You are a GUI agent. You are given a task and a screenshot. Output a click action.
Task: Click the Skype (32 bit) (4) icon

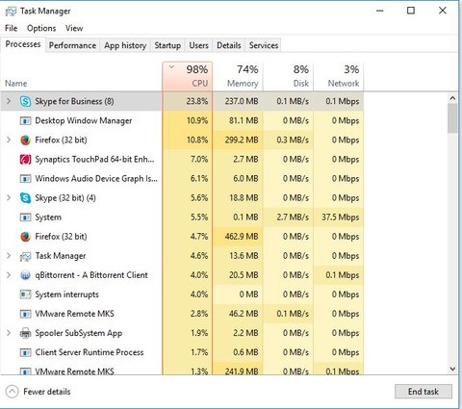[25, 198]
